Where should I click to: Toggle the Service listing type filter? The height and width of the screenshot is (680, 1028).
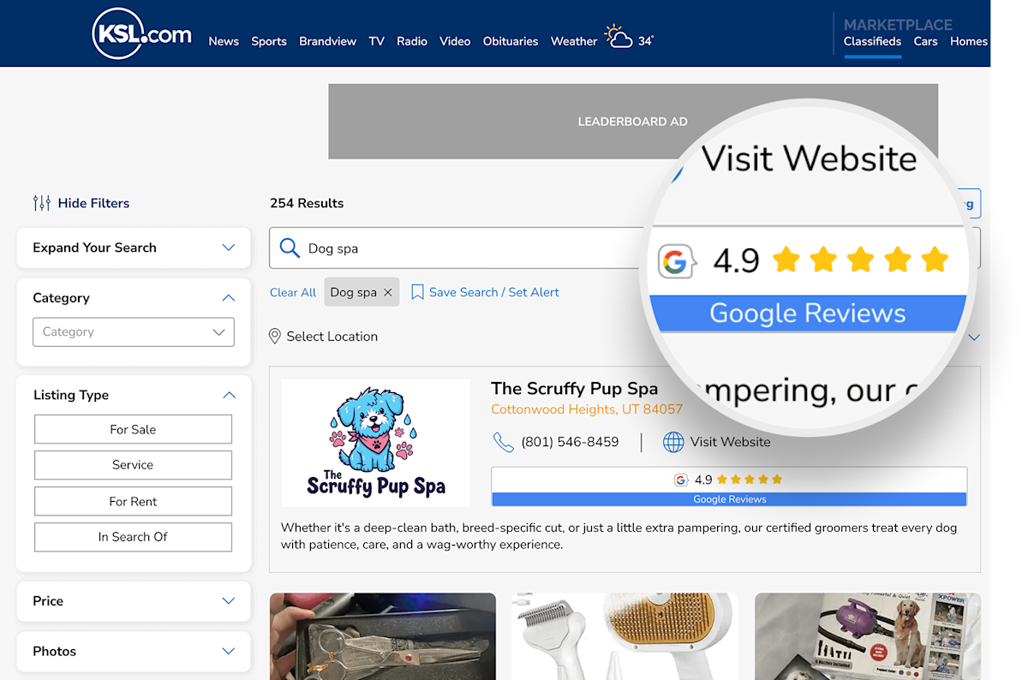tap(133, 465)
